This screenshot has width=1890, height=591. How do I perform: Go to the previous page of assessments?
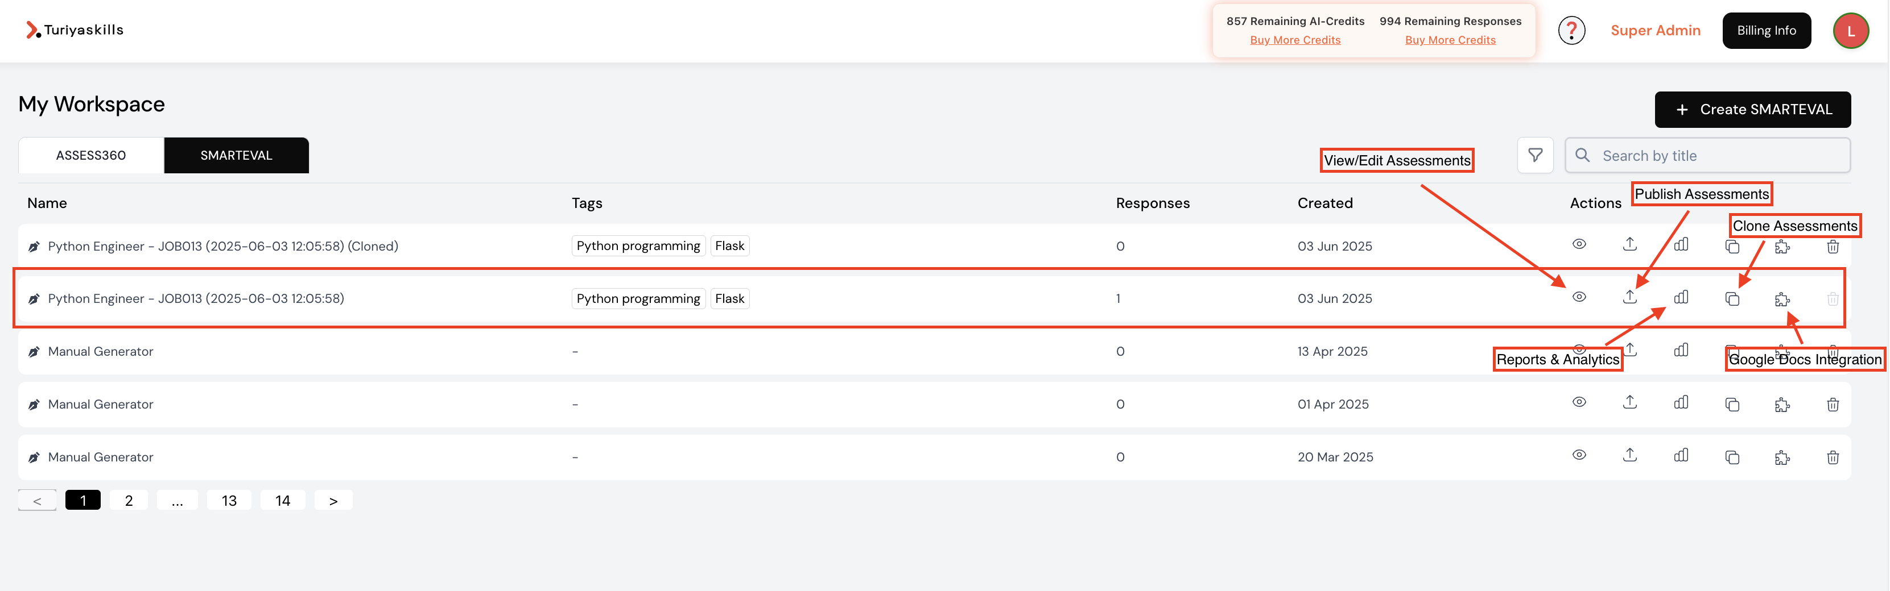[x=36, y=500]
